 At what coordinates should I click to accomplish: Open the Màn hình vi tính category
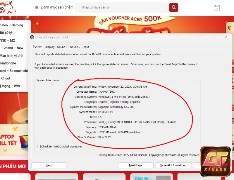[12, 56]
